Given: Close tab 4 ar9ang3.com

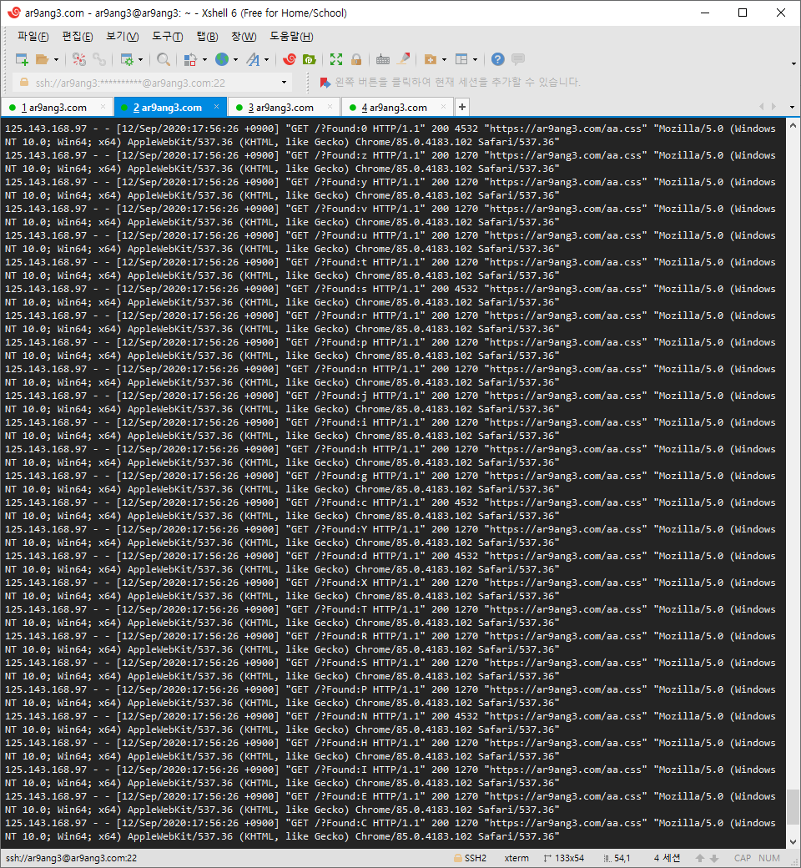Looking at the screenshot, I should tap(443, 107).
